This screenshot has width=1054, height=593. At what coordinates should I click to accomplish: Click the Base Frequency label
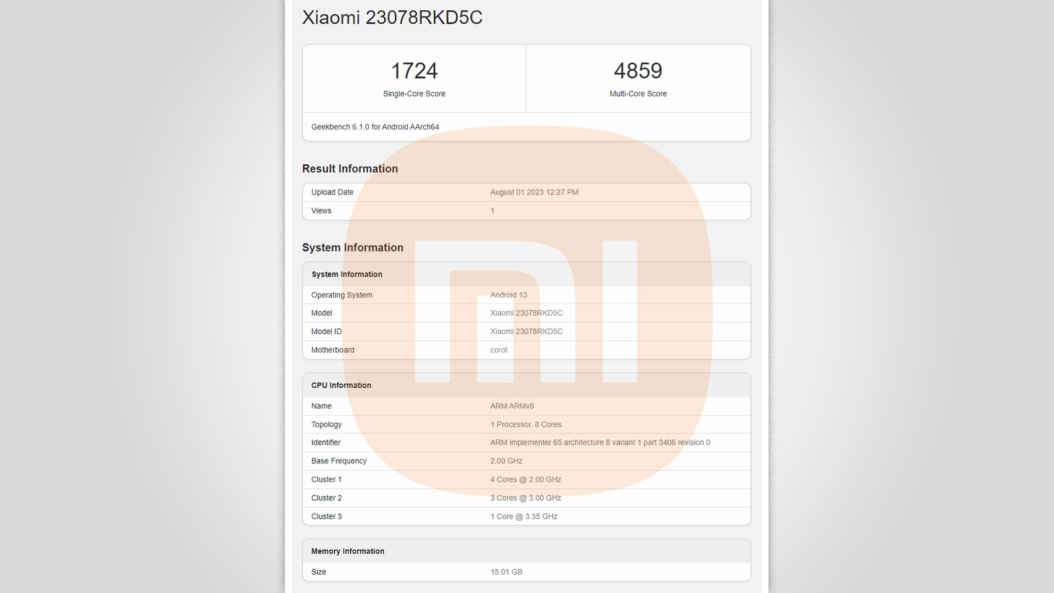click(x=339, y=461)
